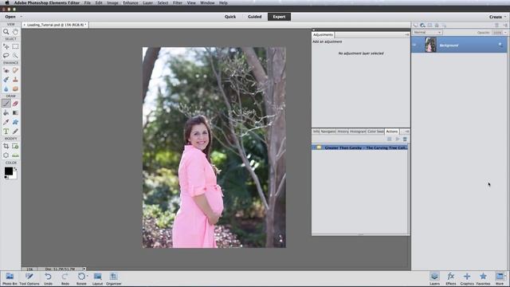This screenshot has height=287, width=510.
Task: Switch to Guided edit mode
Action: tap(255, 17)
